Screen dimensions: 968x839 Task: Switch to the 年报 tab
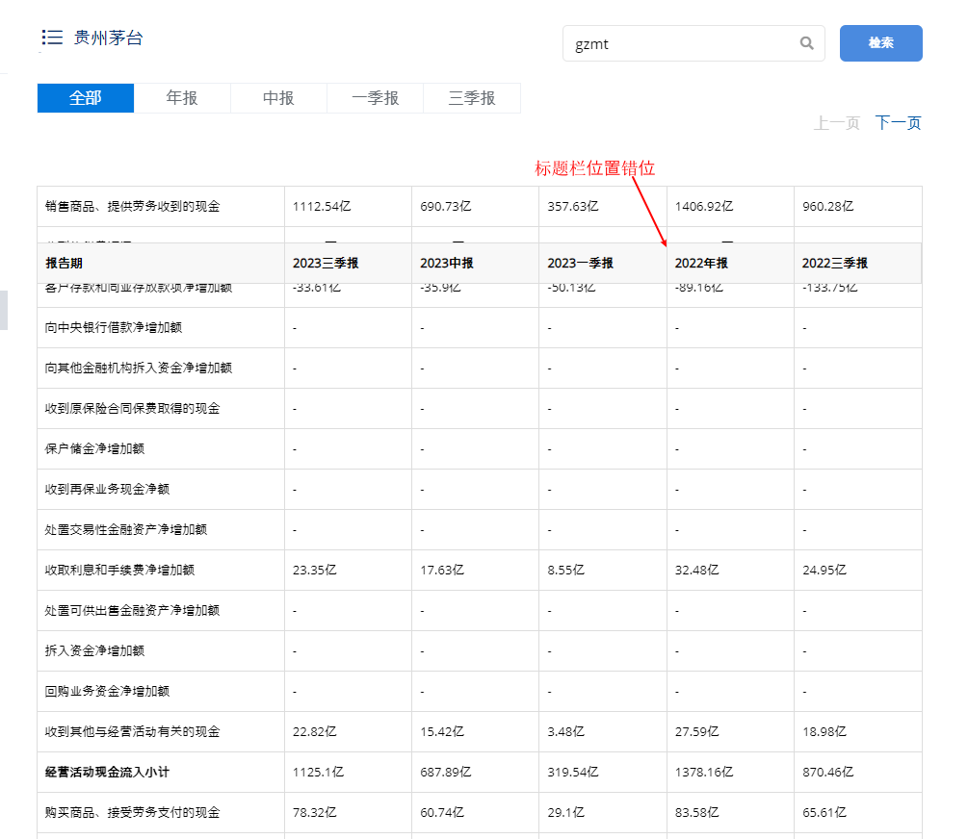click(182, 98)
